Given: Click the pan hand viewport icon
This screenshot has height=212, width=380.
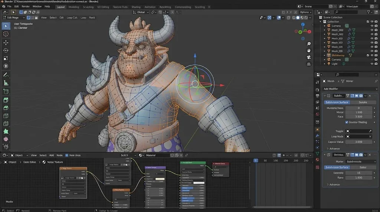Looking at the screenshot, I should (309, 50).
